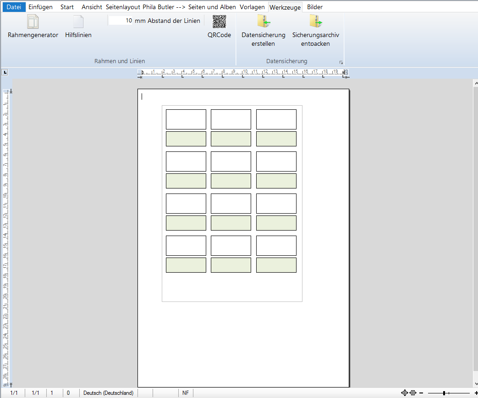Click the vertical scrollbar down arrow
This screenshot has width=478, height=398.
[x=475, y=384]
